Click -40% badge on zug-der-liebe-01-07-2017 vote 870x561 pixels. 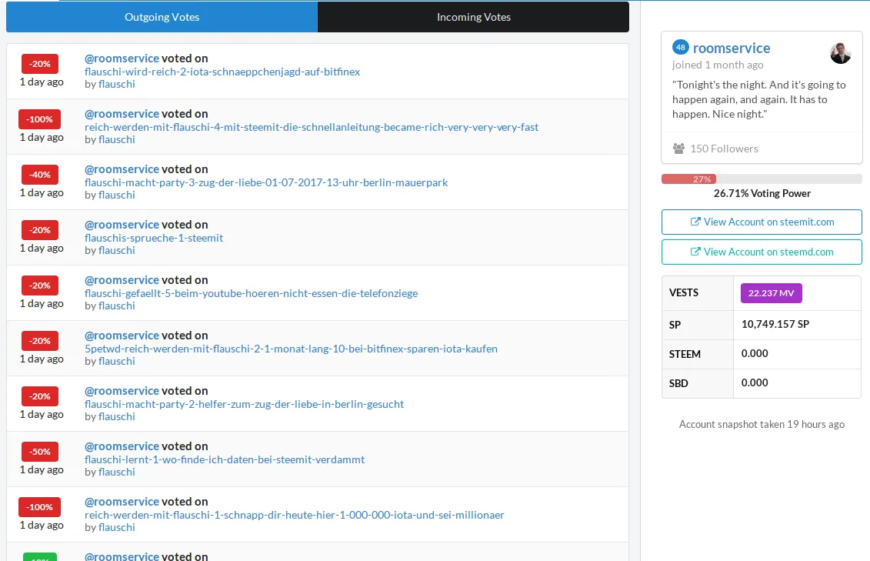pyautogui.click(x=40, y=175)
